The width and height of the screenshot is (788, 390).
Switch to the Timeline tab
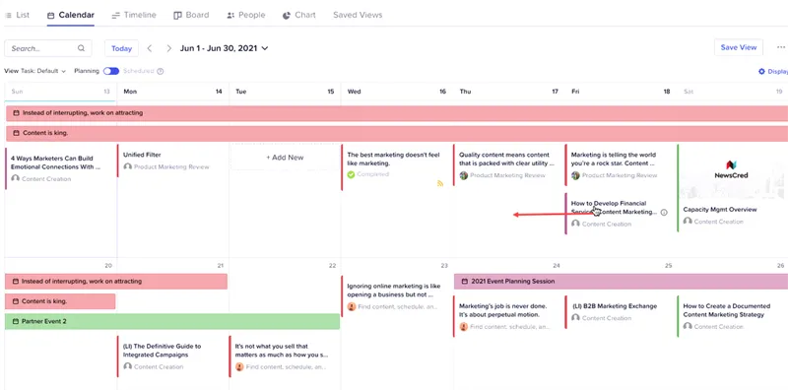pyautogui.click(x=134, y=15)
